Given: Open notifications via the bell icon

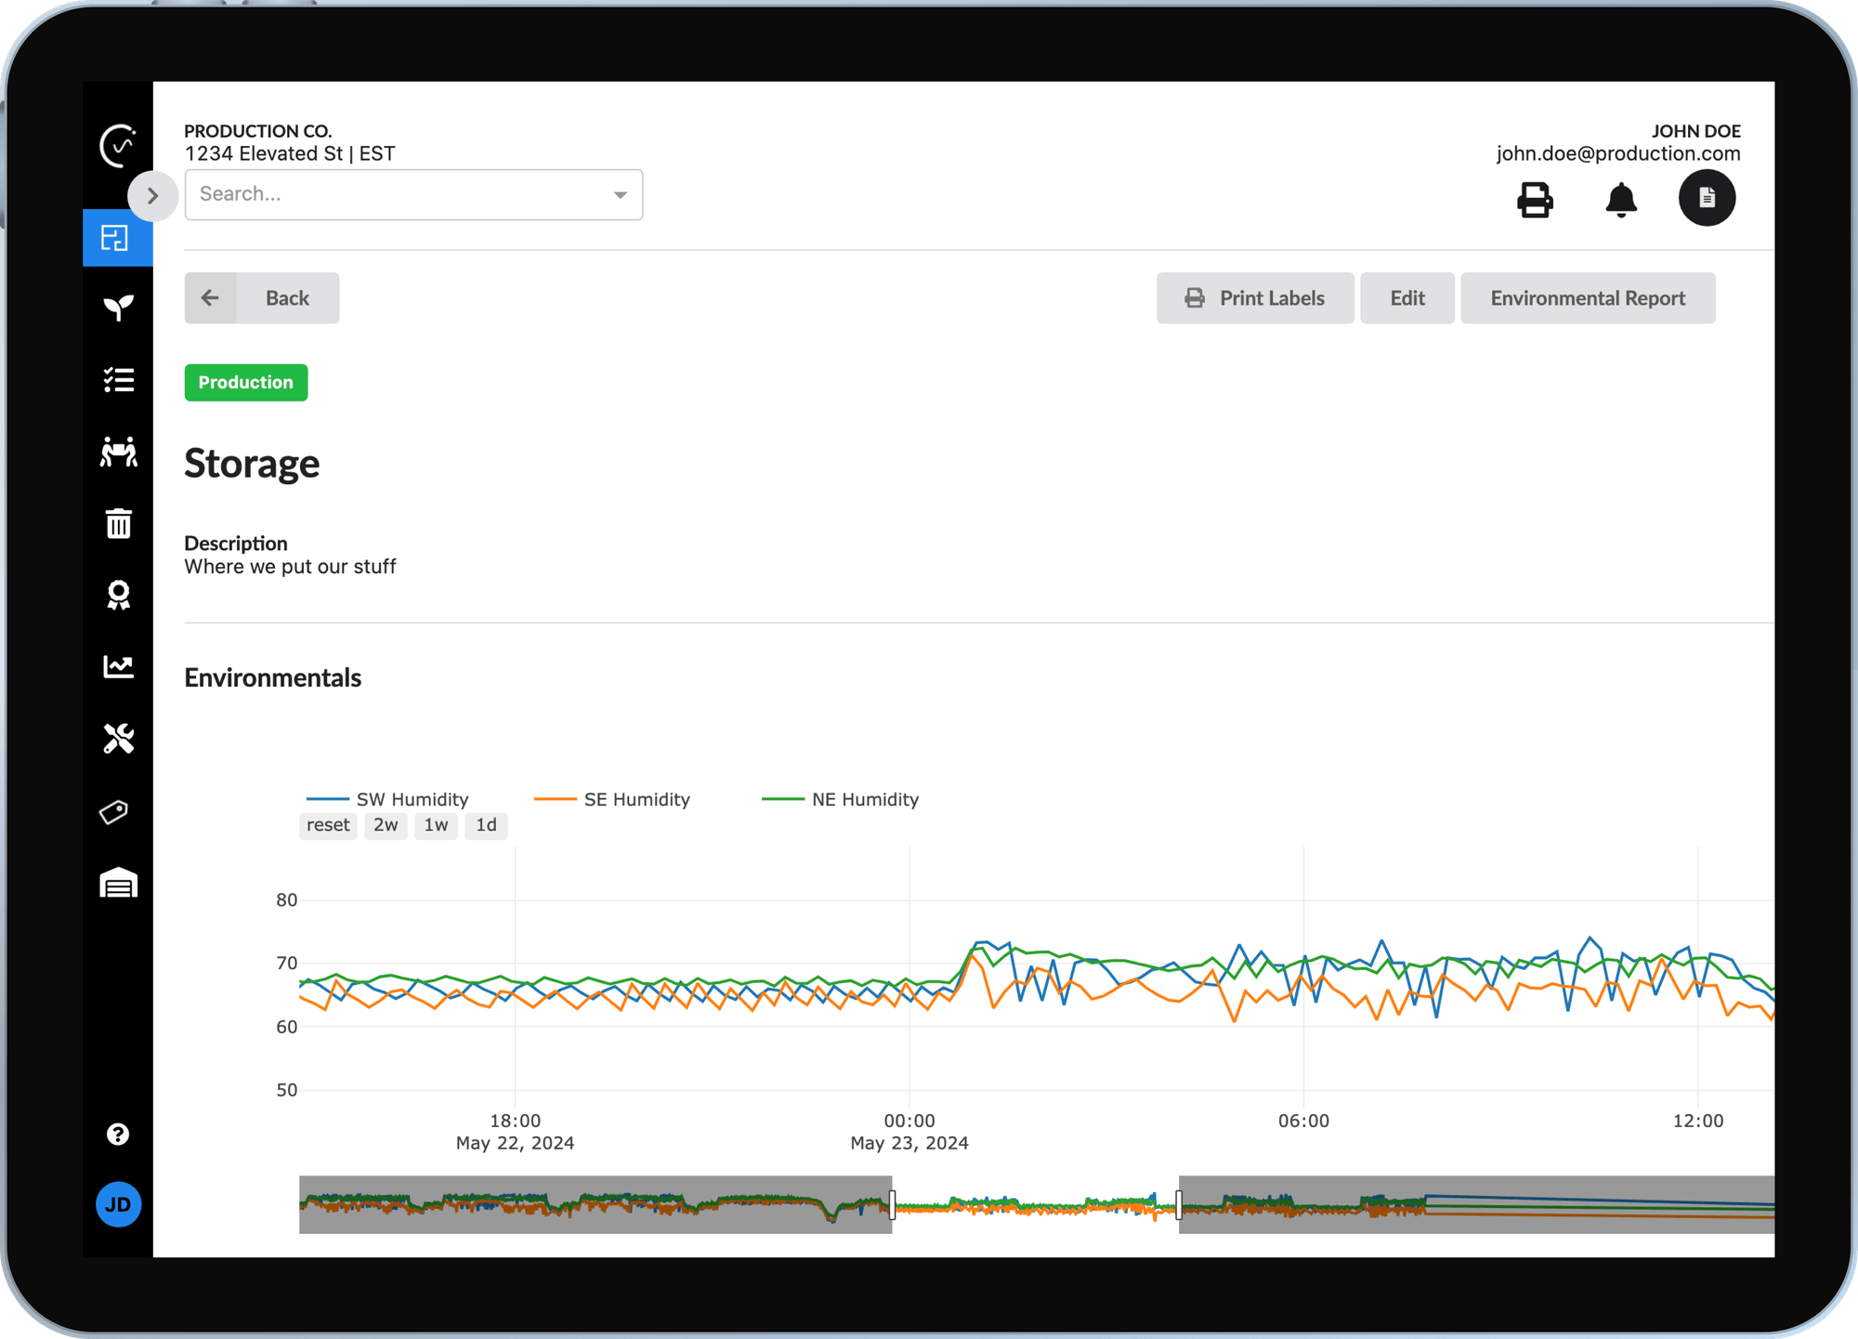Looking at the screenshot, I should [x=1621, y=199].
